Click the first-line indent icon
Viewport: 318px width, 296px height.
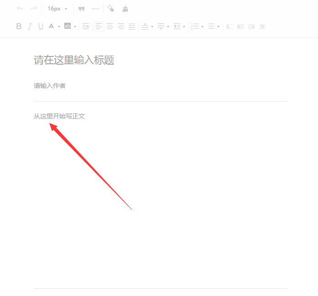coord(86,26)
